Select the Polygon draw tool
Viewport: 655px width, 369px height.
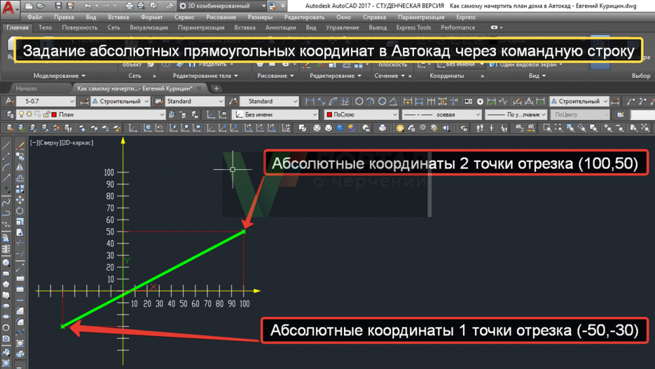[x=6, y=284]
